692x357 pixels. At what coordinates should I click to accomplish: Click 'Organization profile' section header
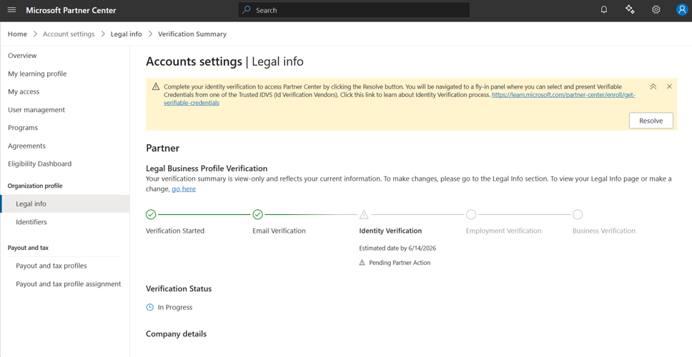pos(35,186)
